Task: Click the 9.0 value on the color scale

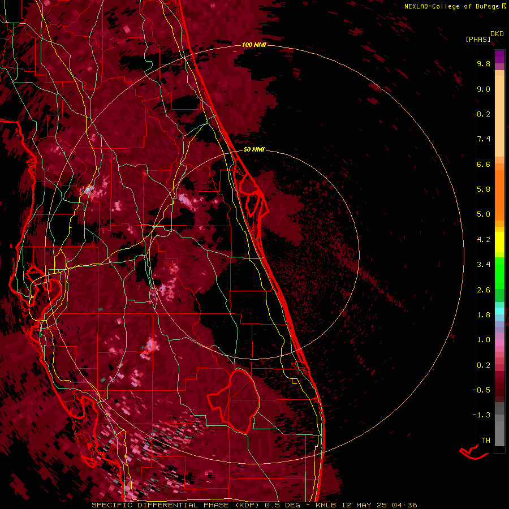Action: click(484, 89)
